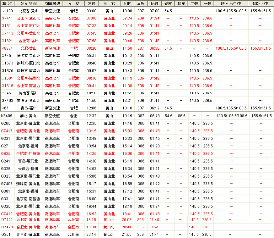Image resolution: width=274 pixels, height=238 pixels.
Task: Click the 03:00 departure time cell
Action: click(91, 11)
